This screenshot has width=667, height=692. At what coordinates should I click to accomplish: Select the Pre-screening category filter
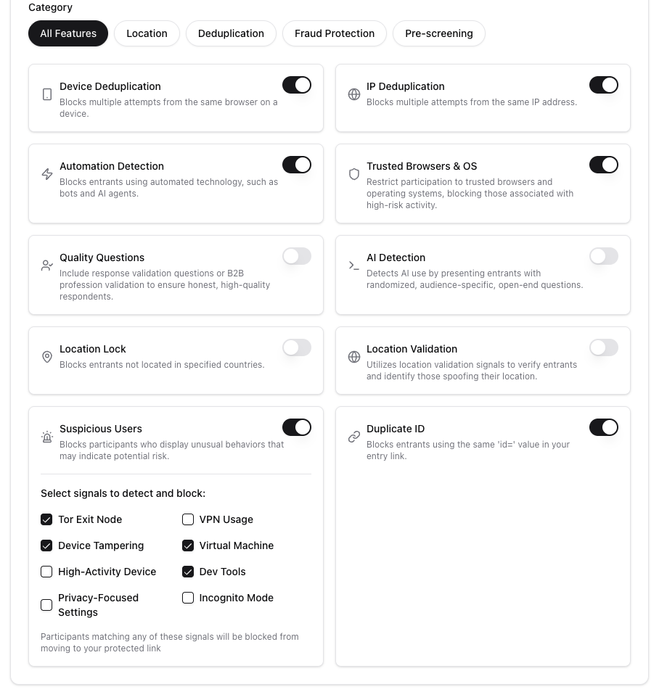(438, 33)
